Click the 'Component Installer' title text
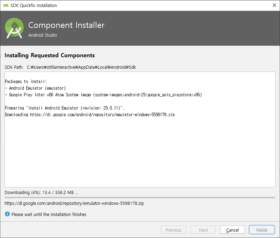 coord(66,25)
